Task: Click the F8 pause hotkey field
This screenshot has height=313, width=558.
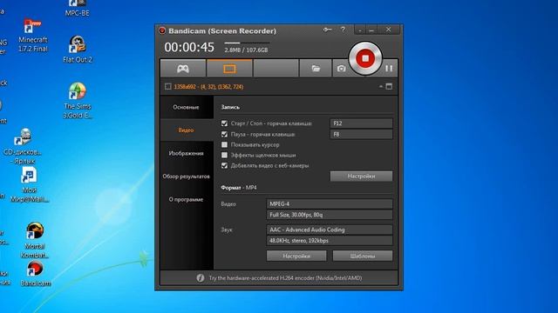Action: (361, 134)
